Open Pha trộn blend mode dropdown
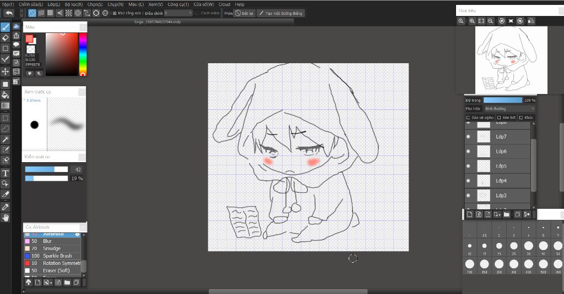This screenshot has width=564, height=294. click(x=509, y=109)
